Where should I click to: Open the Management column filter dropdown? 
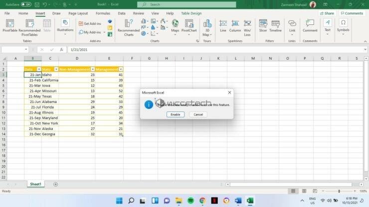coord(121,69)
